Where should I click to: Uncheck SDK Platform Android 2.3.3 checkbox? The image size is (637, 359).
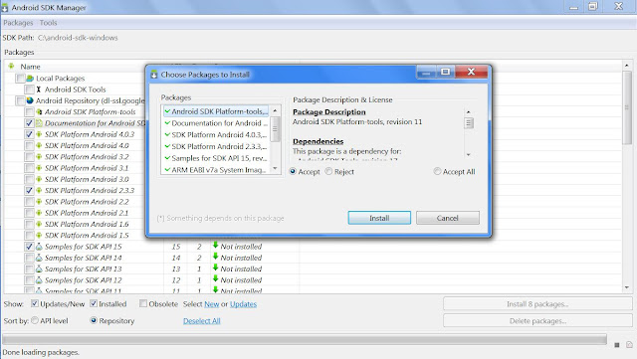point(29,190)
